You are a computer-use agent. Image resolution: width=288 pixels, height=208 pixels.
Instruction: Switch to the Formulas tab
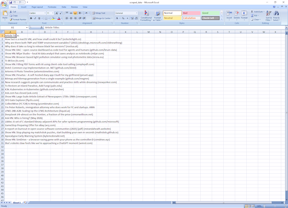pos(52,7)
